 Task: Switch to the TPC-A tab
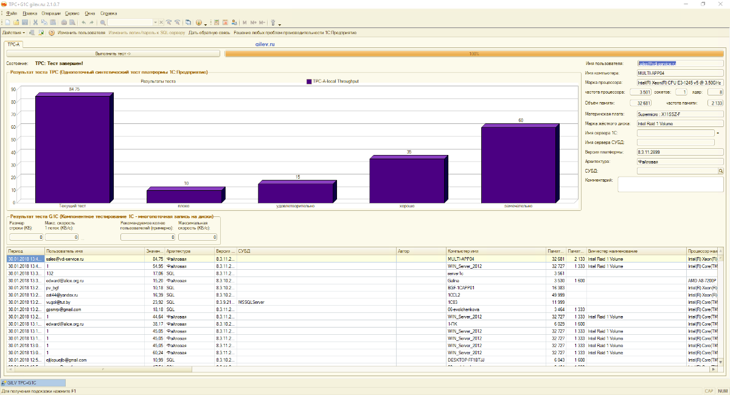(x=13, y=44)
